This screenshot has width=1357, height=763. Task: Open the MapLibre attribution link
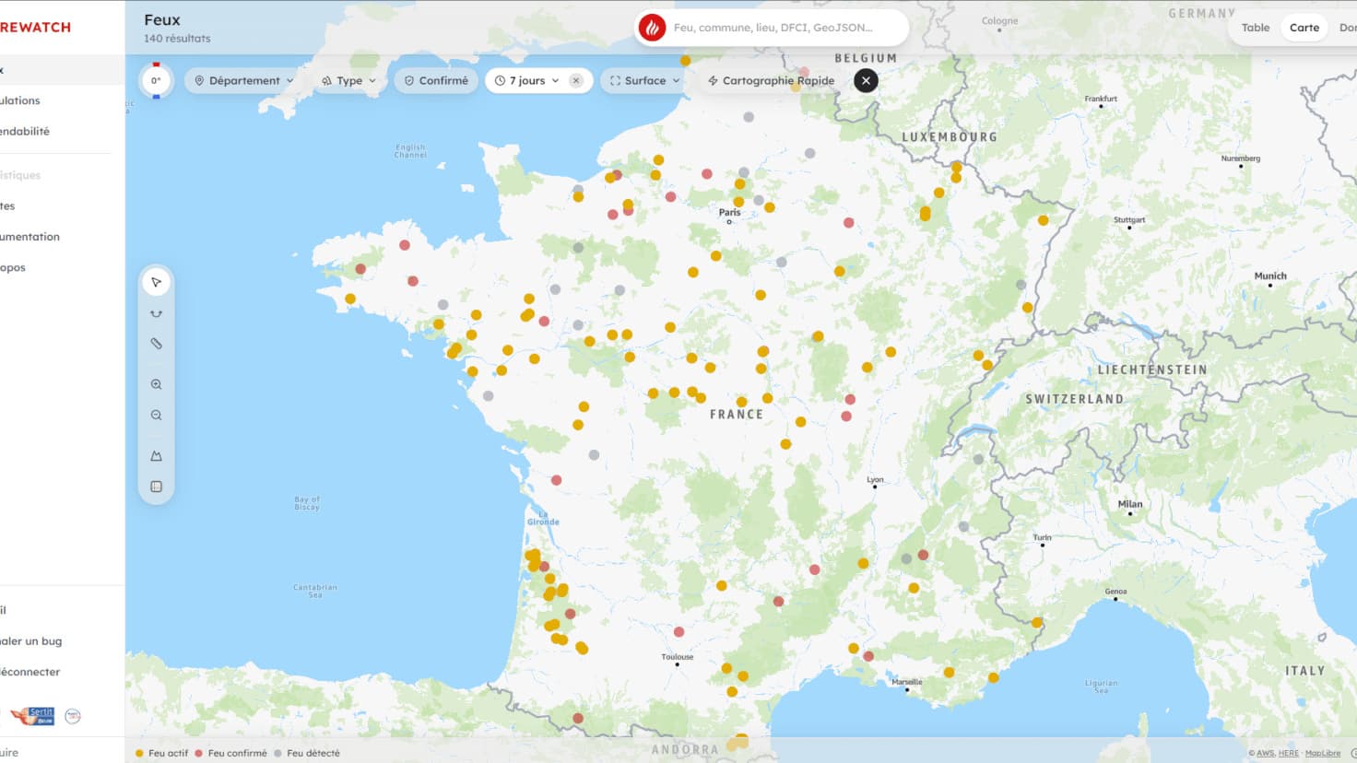click(x=1323, y=754)
